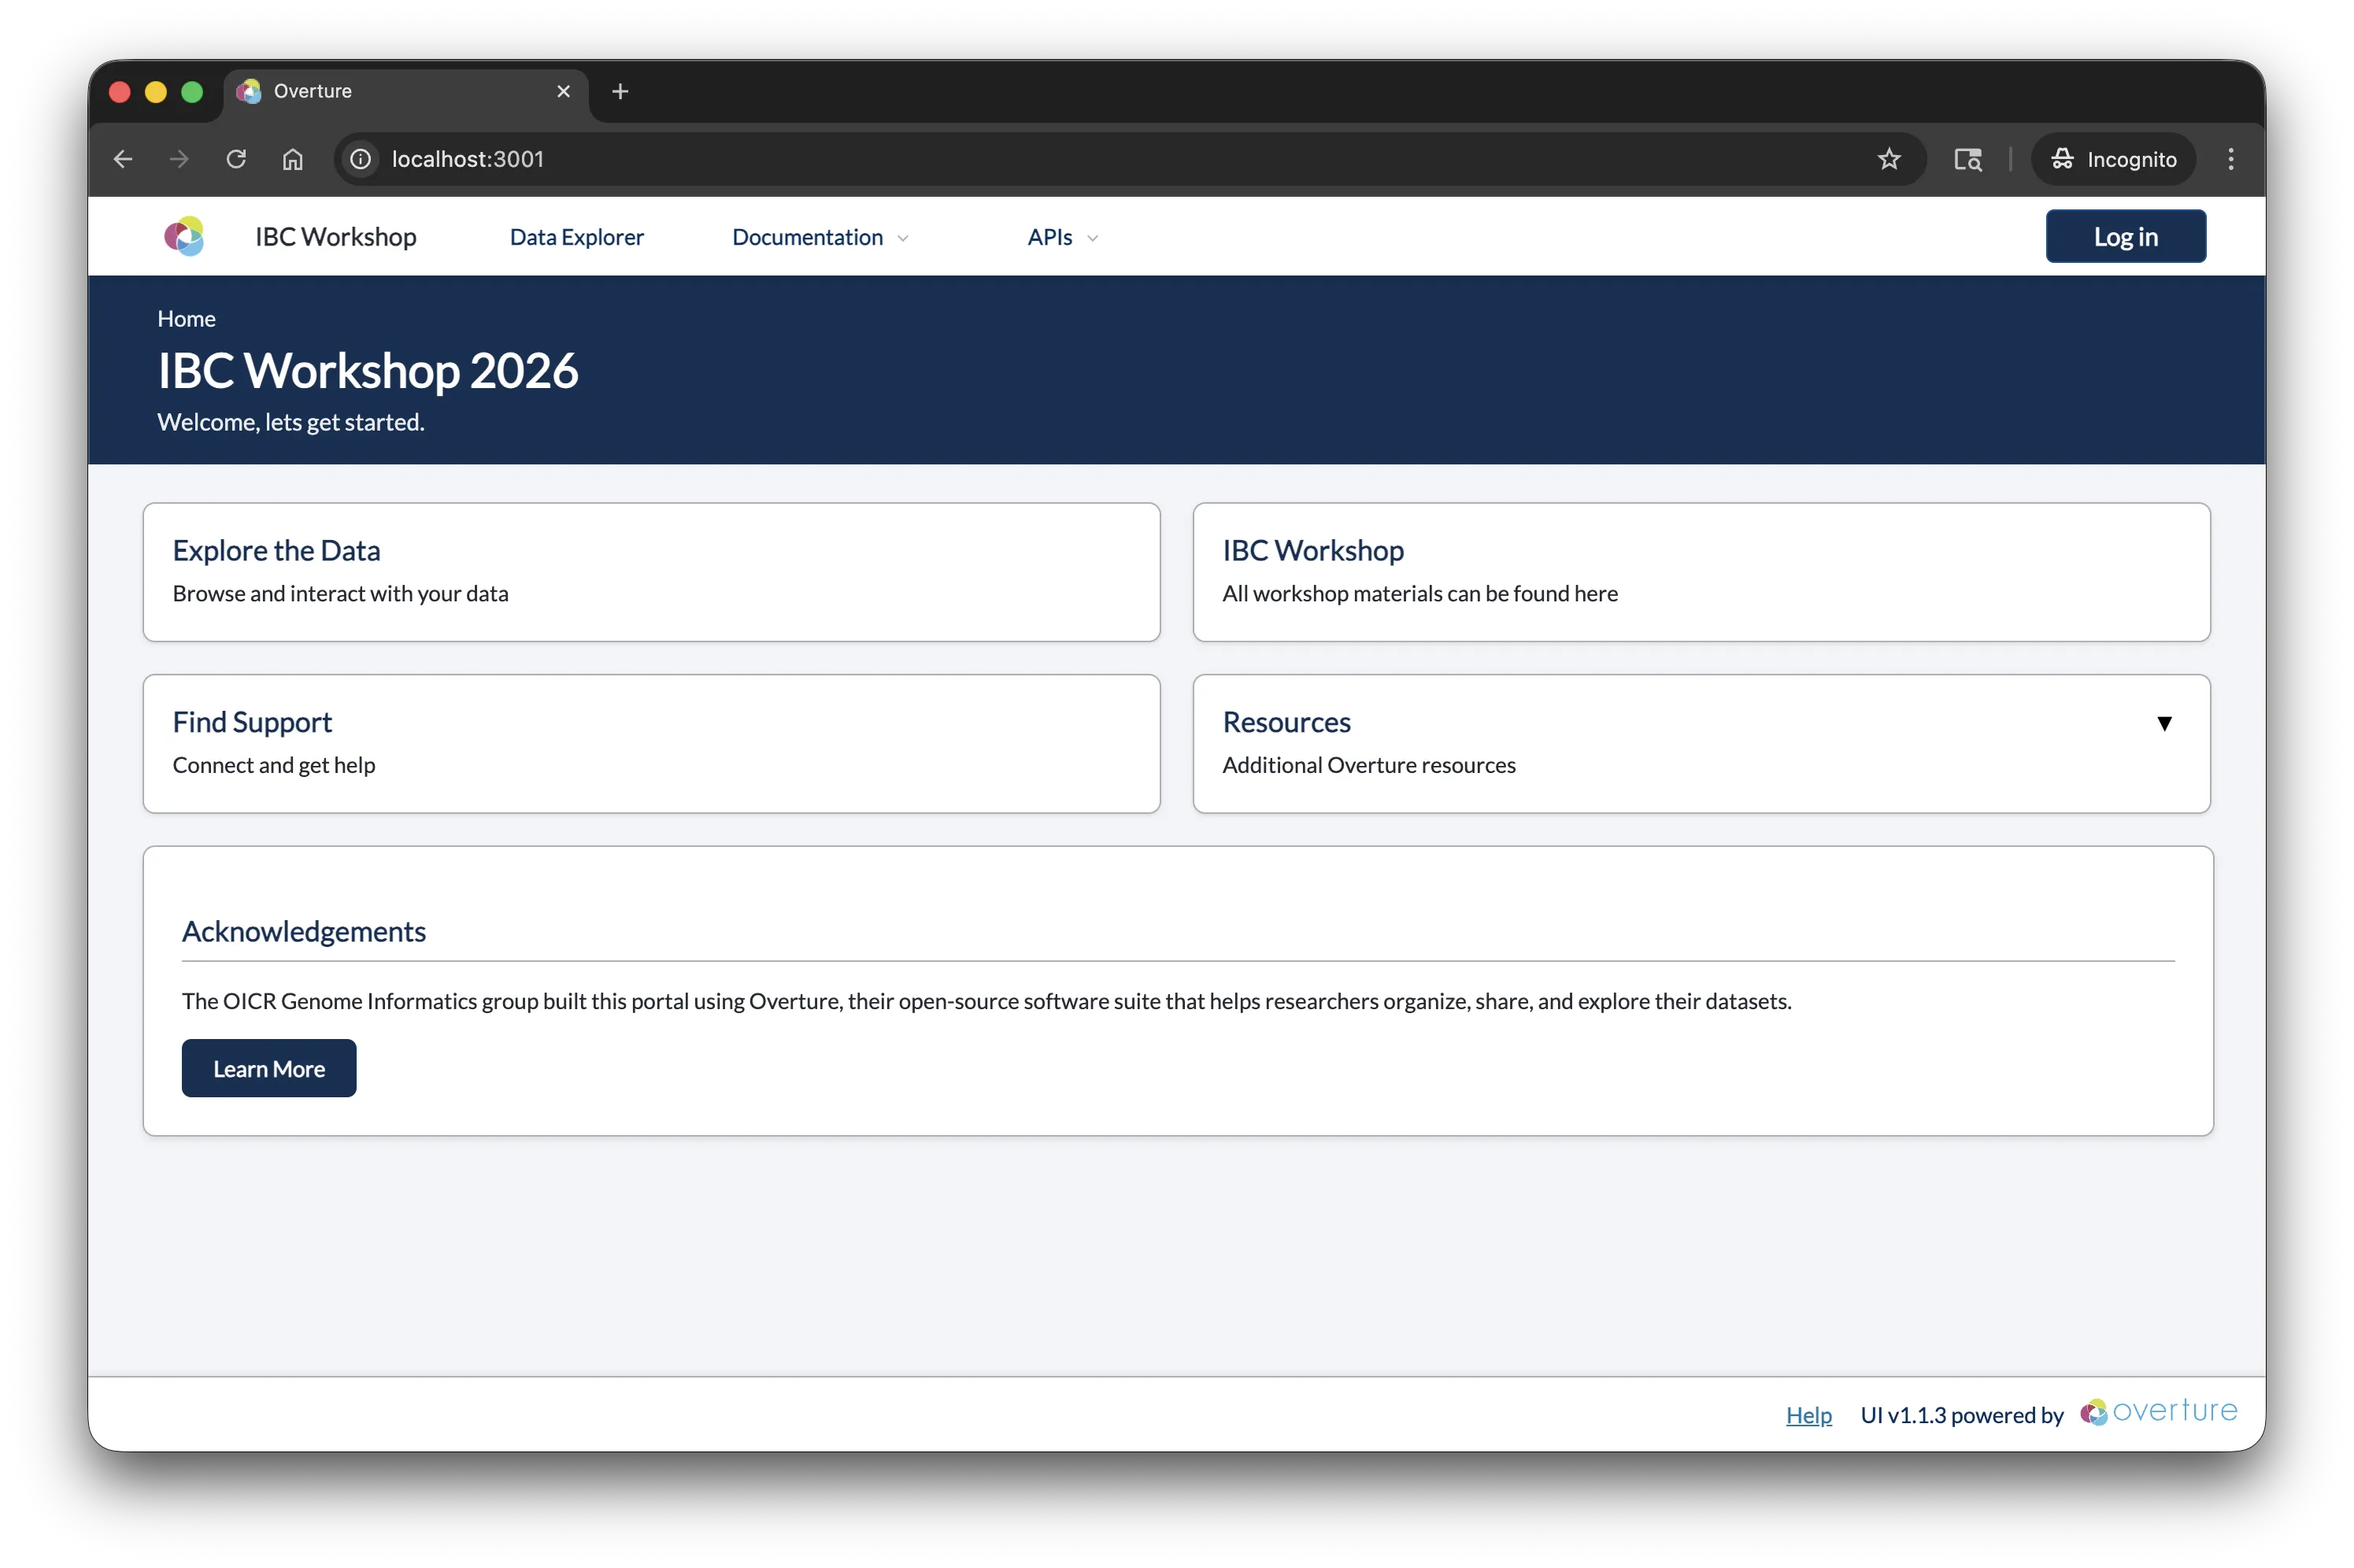Click the browser forward arrow
The image size is (2354, 1568).
[178, 159]
